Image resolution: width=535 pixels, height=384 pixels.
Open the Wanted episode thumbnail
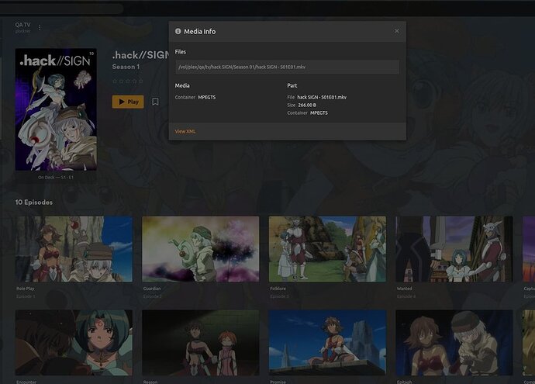pos(454,249)
